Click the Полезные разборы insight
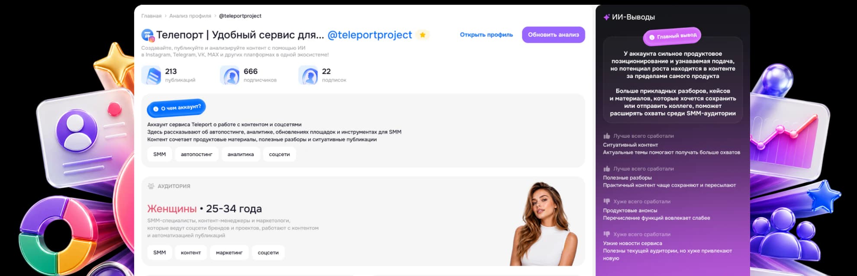The width and height of the screenshot is (857, 276). (627, 178)
